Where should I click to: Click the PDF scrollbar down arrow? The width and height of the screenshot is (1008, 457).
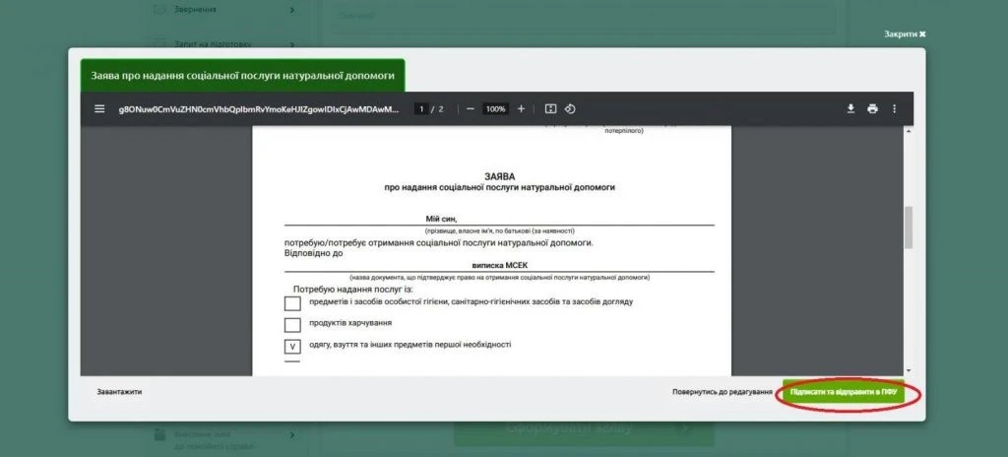909,368
